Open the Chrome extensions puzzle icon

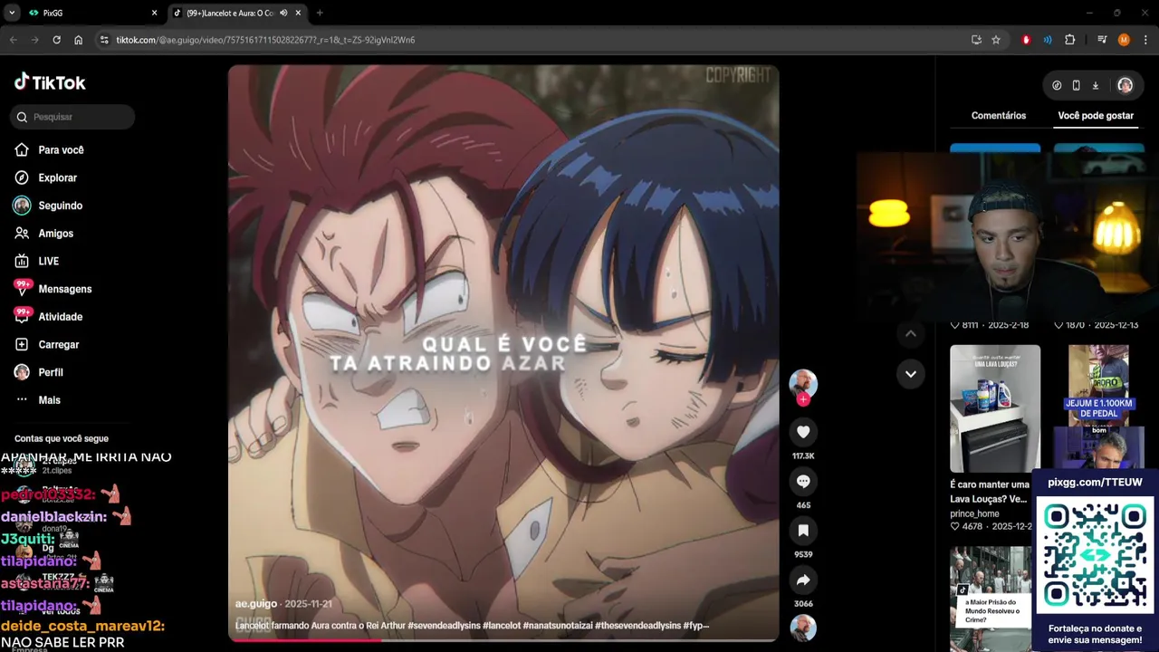(x=1069, y=40)
